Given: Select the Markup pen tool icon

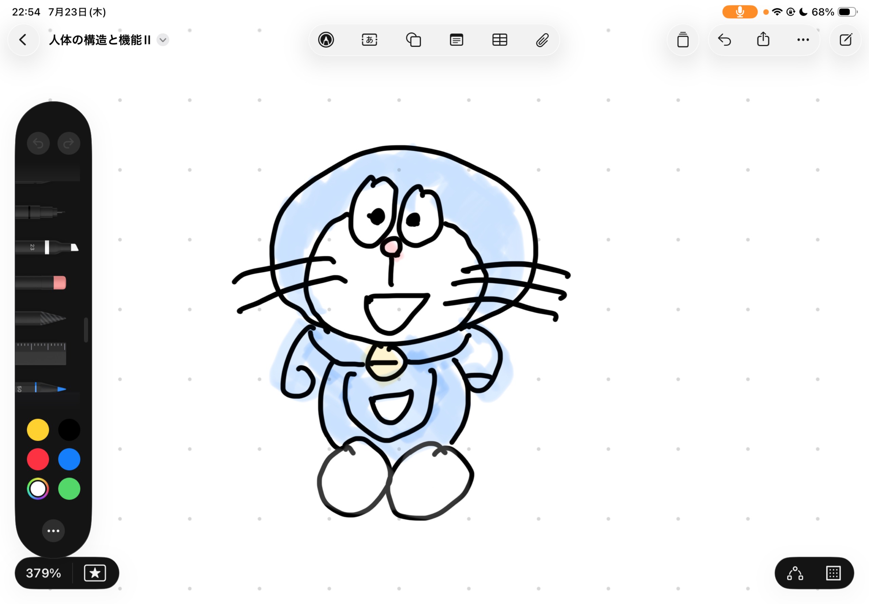Looking at the screenshot, I should [x=326, y=40].
